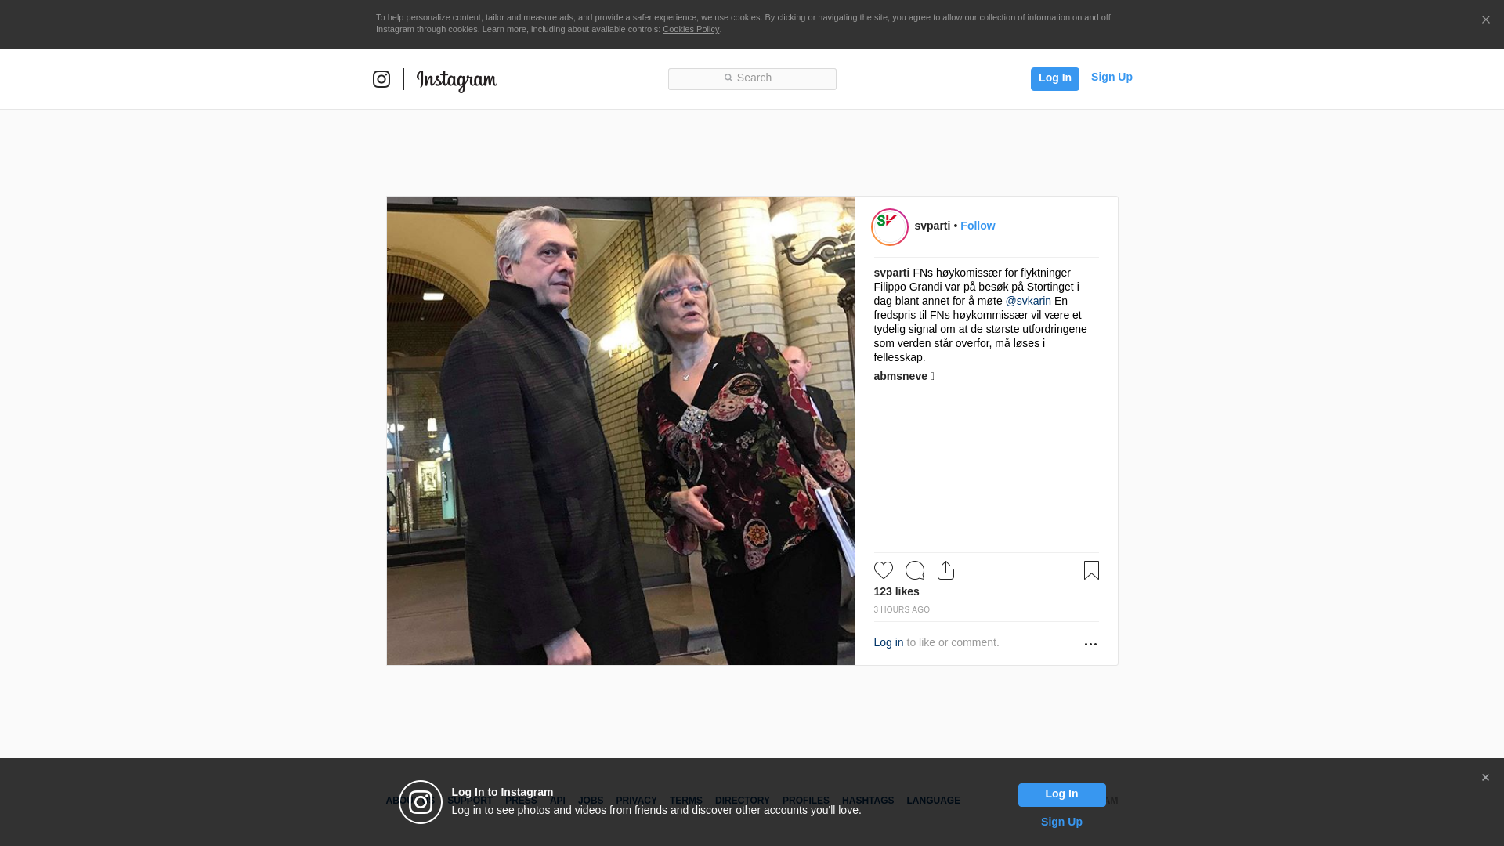Open the 3 HOURS AGO timestamp link
Image resolution: width=1504 pixels, height=846 pixels.
(x=902, y=609)
